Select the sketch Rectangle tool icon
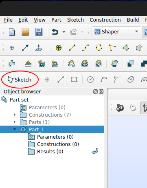 [x=74, y=80]
